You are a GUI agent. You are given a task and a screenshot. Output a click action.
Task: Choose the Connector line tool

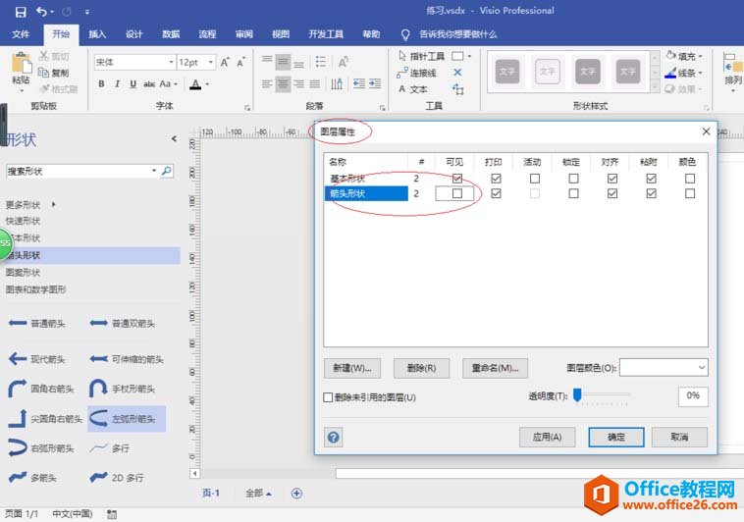[x=403, y=73]
